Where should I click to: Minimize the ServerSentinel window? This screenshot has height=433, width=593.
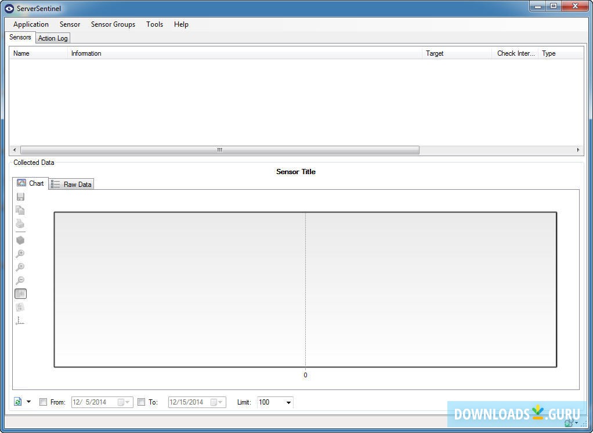coord(537,6)
